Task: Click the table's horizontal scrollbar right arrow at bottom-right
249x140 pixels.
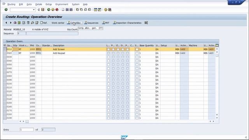Action: [x=214, y=121]
